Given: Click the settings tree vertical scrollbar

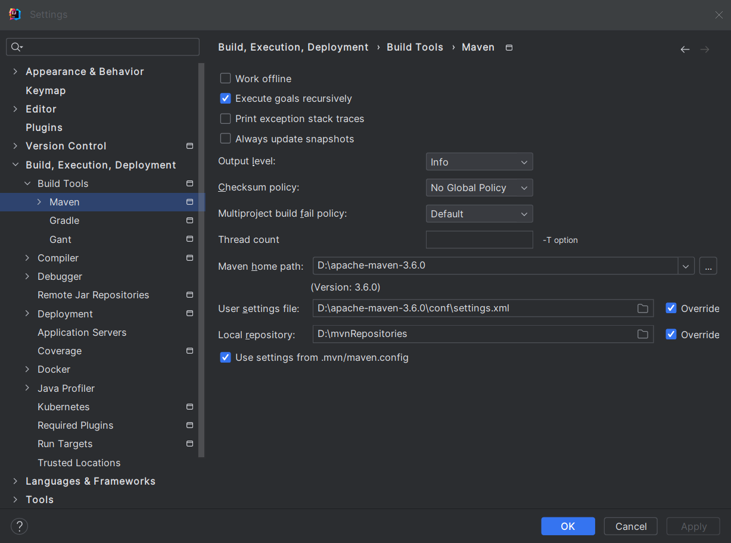Looking at the screenshot, I should 201,260.
